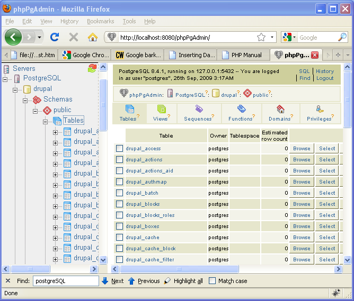Image resolution: width=354 pixels, height=301 pixels.
Task: Click the Sequences icon
Action: [x=199, y=109]
